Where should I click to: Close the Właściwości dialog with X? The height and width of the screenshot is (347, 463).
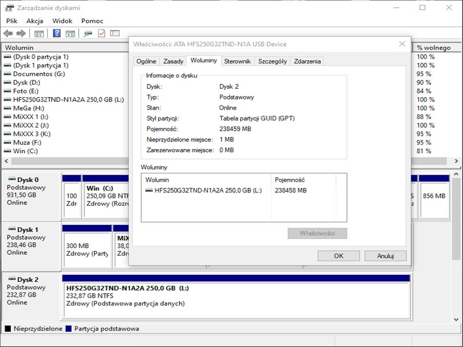click(x=402, y=44)
